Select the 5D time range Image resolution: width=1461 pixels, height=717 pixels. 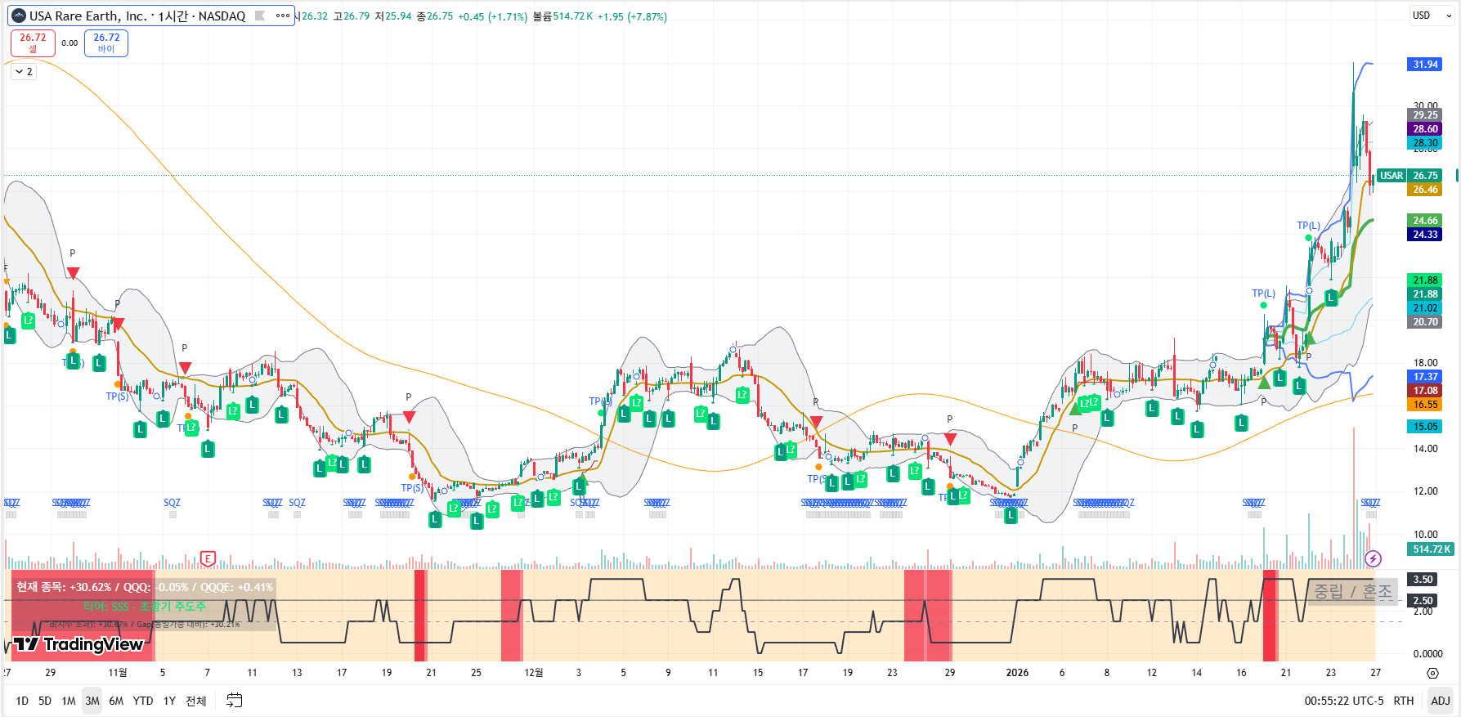point(45,701)
